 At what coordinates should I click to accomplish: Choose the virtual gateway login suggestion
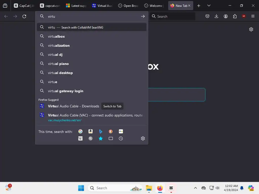(92, 91)
